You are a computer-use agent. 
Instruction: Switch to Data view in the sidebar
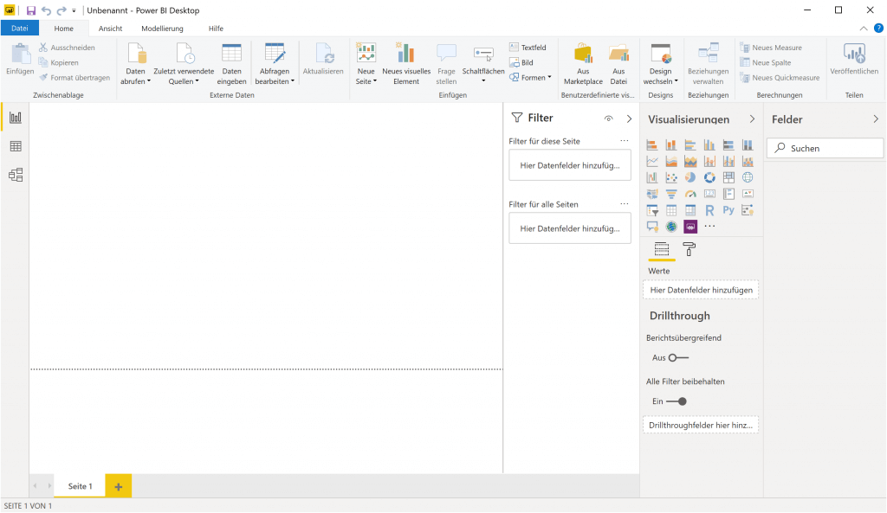[15, 146]
